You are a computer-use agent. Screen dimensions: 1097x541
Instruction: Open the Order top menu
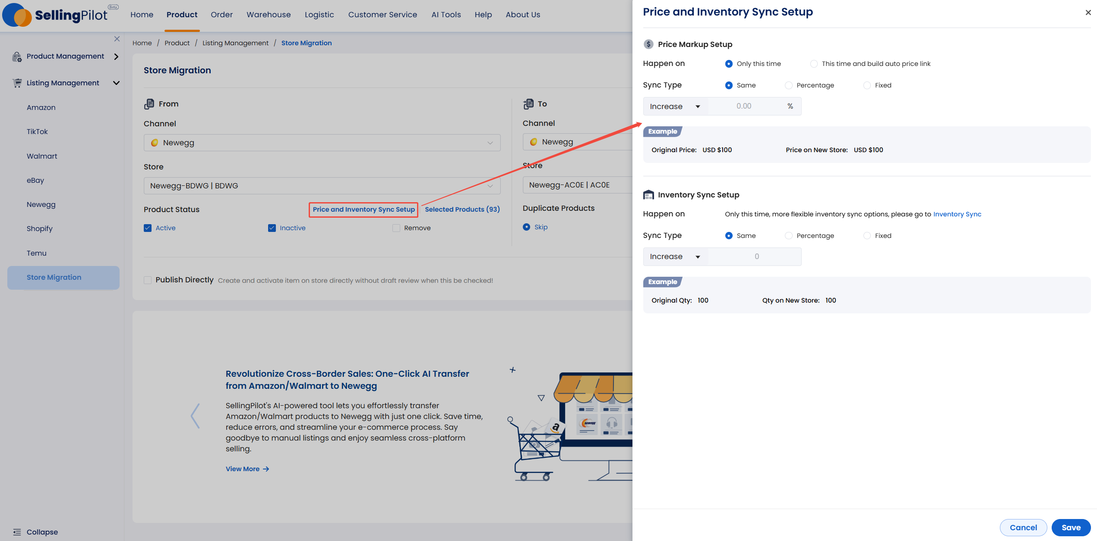pyautogui.click(x=221, y=15)
